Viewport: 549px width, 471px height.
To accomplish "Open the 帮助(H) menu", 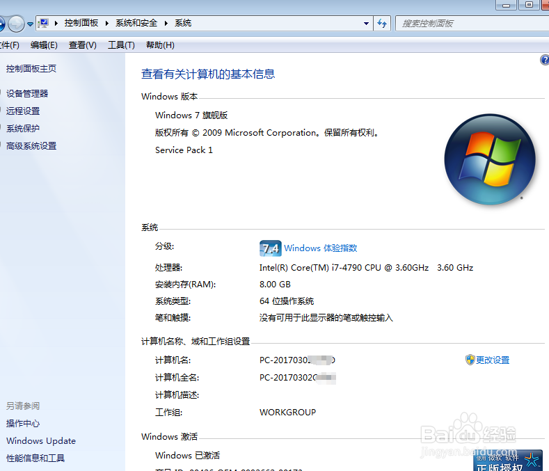I will [x=160, y=45].
